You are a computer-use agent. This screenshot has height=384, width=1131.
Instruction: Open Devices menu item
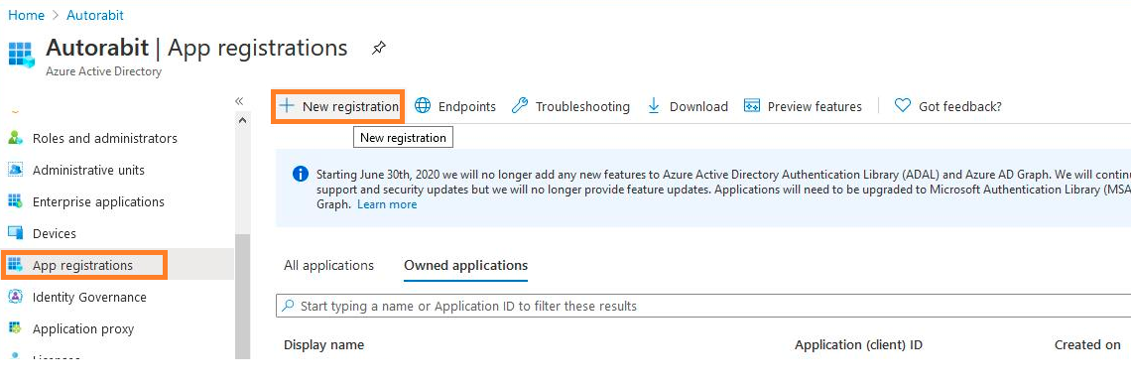click(x=55, y=233)
